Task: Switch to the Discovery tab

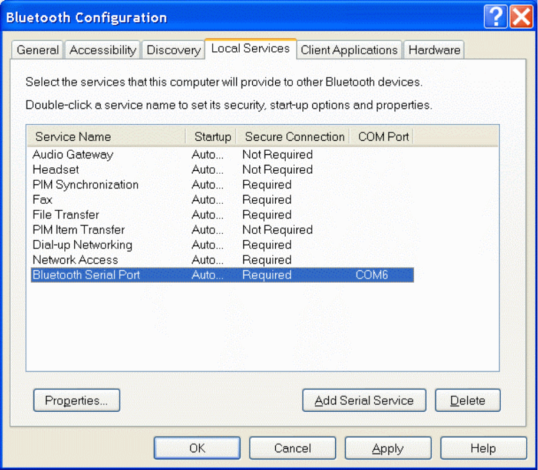Action: [x=173, y=50]
